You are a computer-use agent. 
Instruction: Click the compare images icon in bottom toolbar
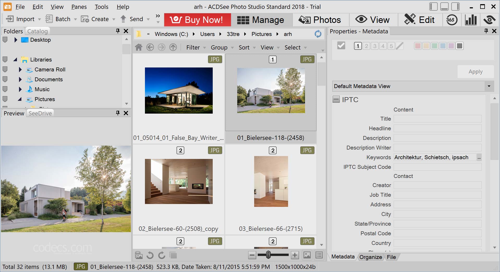[x=173, y=255]
